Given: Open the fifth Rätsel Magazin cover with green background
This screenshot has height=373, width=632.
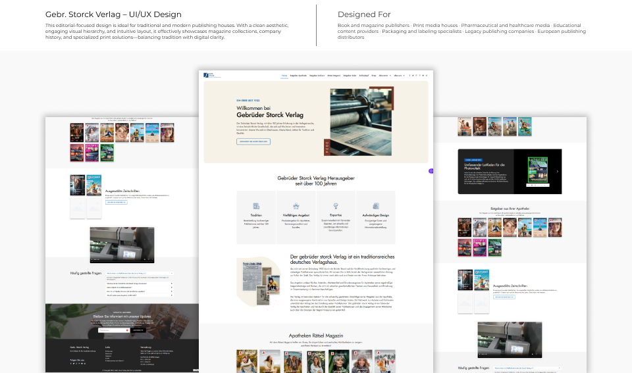Looking at the screenshot, I should coord(339,361).
